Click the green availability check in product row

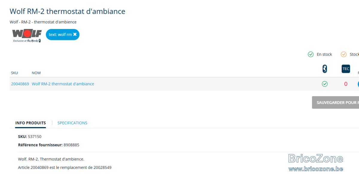tap(325, 84)
